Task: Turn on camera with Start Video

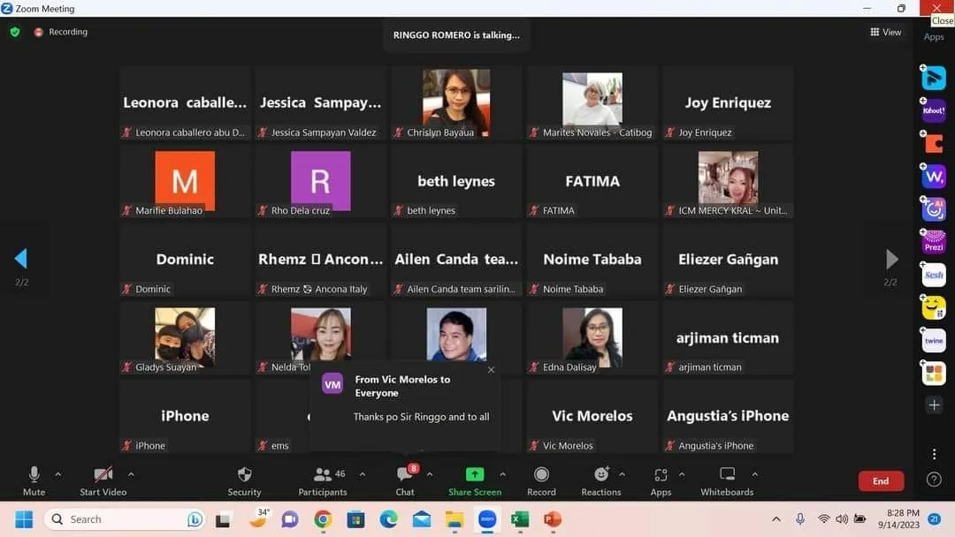Action: tap(103, 481)
